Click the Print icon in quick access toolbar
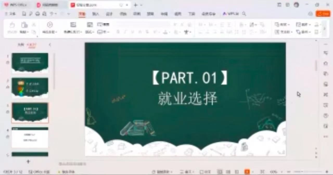The height and width of the screenshot is (175, 333). coord(38,14)
